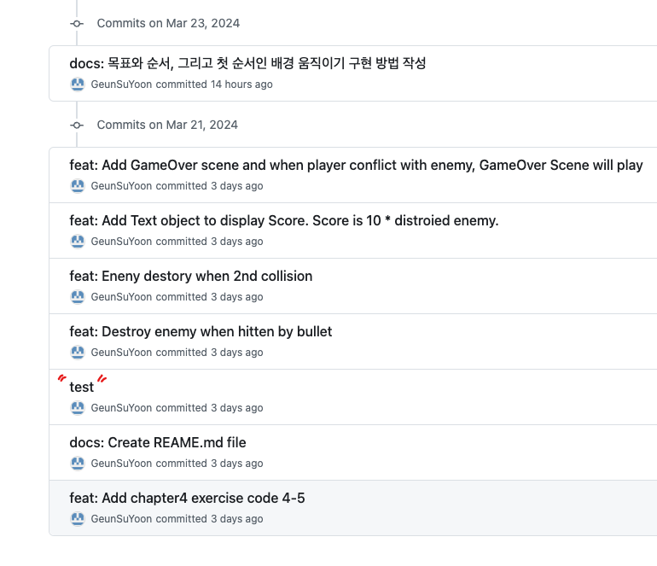Click the commit marker icon for Mar 23, 2024

pyautogui.click(x=77, y=23)
